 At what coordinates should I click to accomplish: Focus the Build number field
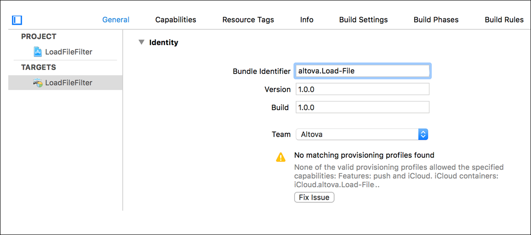(362, 107)
